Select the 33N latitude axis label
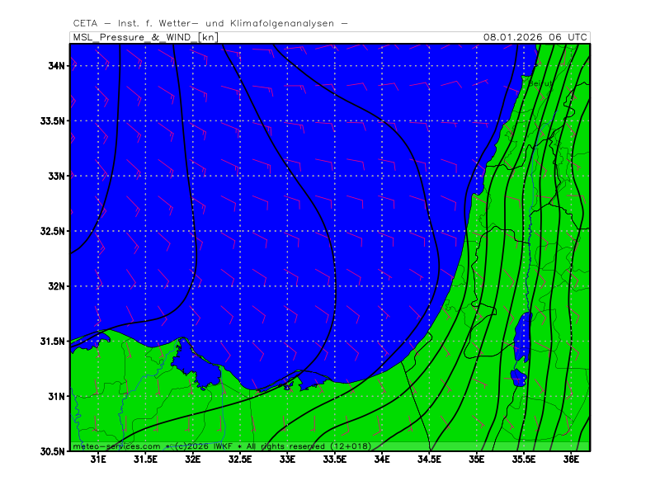660x495 pixels. (x=56, y=176)
